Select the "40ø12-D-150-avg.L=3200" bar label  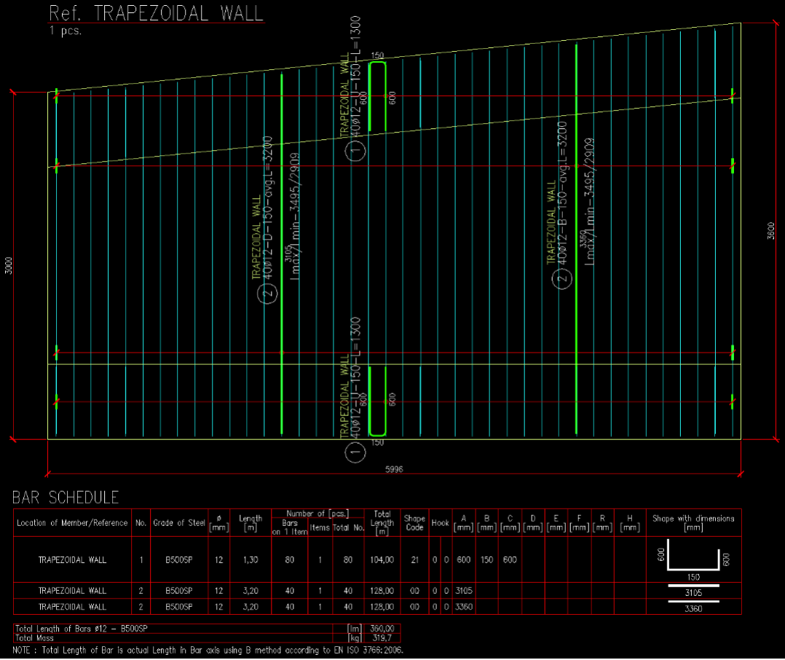point(267,208)
